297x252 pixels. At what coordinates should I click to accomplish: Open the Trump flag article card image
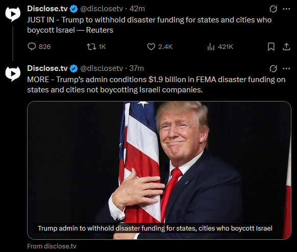[x=159, y=170]
